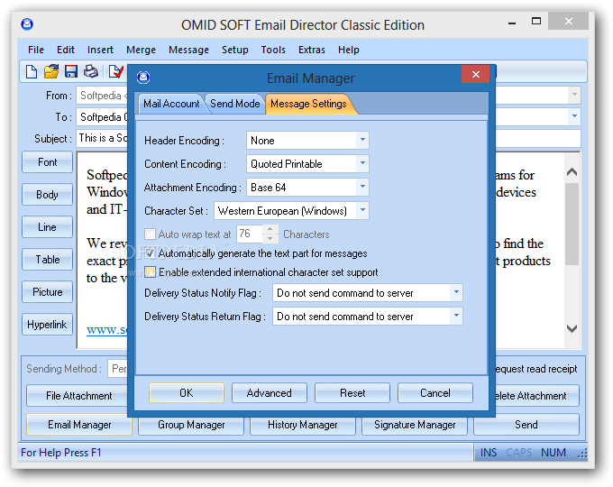This screenshot has width=613, height=487.
Task: Click the Body button
Action: [x=47, y=195]
